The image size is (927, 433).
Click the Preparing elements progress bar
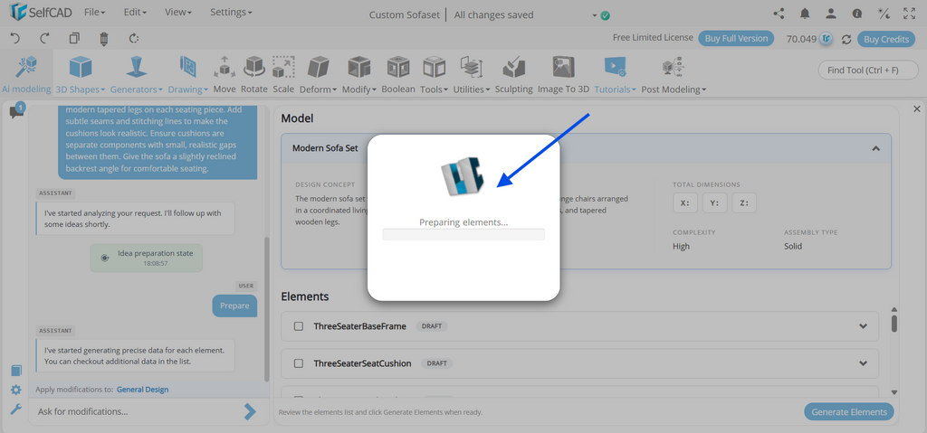coord(463,234)
